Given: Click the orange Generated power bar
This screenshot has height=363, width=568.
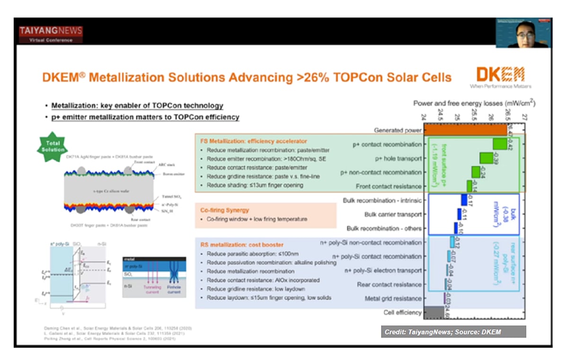Looking at the screenshot, I should tap(466, 130).
